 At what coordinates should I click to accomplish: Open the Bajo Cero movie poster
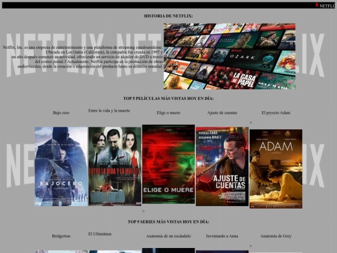pyautogui.click(x=61, y=167)
